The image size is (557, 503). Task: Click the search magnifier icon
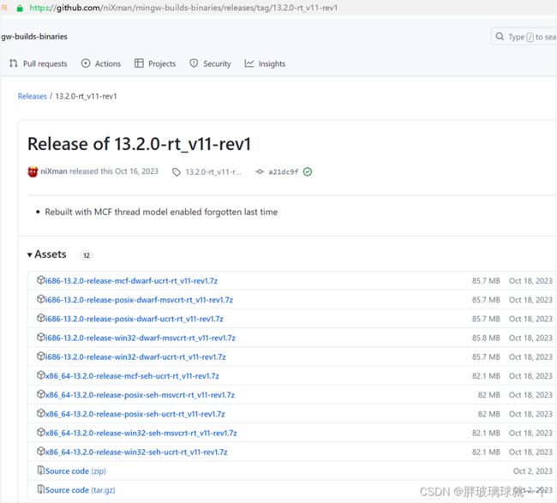pyautogui.click(x=500, y=36)
